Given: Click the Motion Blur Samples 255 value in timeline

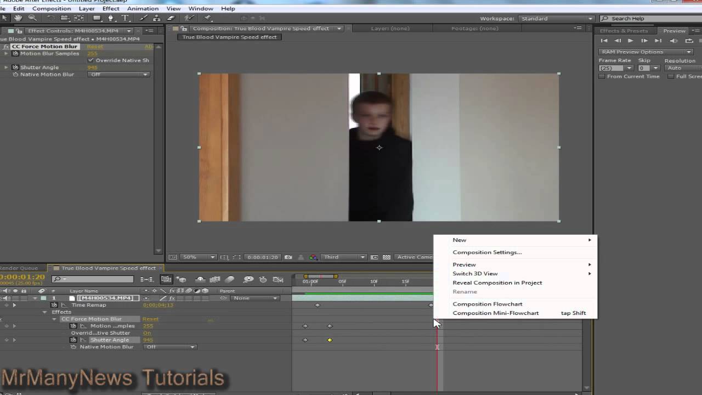Looking at the screenshot, I should tap(148, 326).
